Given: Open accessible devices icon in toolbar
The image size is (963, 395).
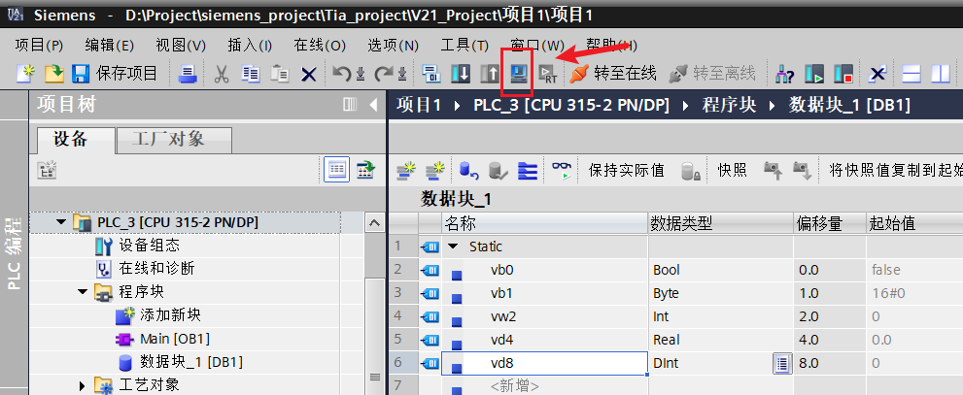Looking at the screenshot, I should tap(784, 74).
